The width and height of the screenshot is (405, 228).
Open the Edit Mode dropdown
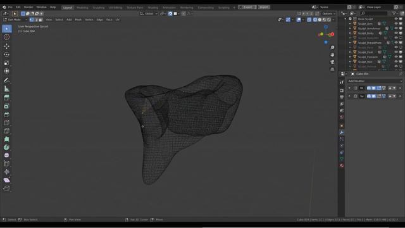[x=15, y=20]
